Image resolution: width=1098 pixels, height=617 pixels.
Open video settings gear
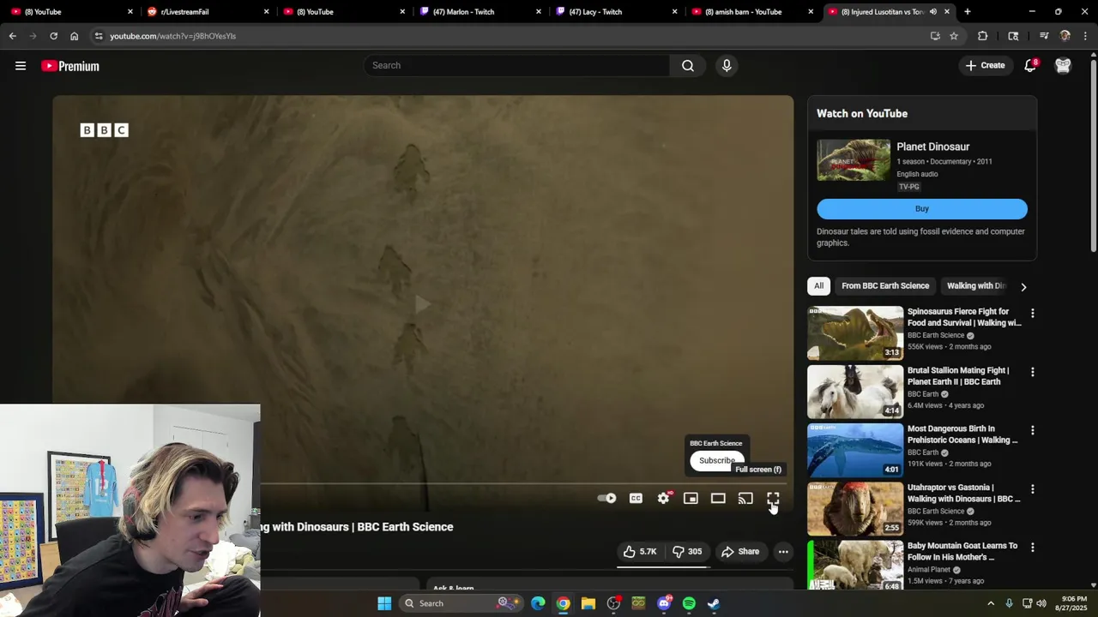pos(664,498)
